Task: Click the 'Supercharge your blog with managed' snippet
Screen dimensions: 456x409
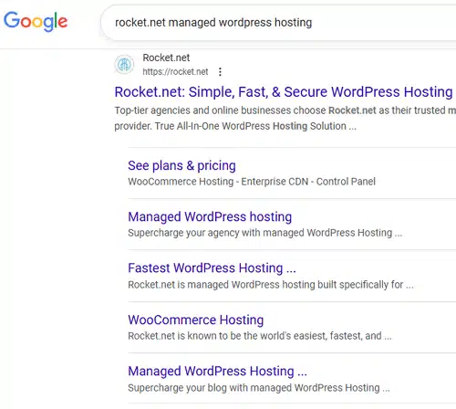Action: pos(259,388)
